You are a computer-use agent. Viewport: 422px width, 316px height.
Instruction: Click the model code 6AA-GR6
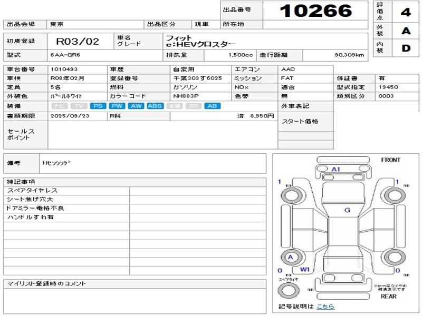[65, 55]
